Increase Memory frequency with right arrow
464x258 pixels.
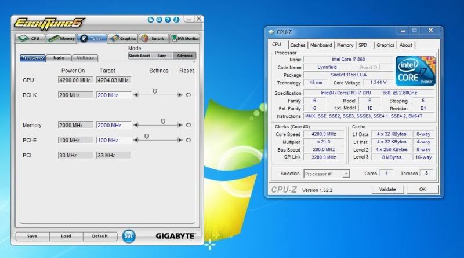(x=180, y=125)
